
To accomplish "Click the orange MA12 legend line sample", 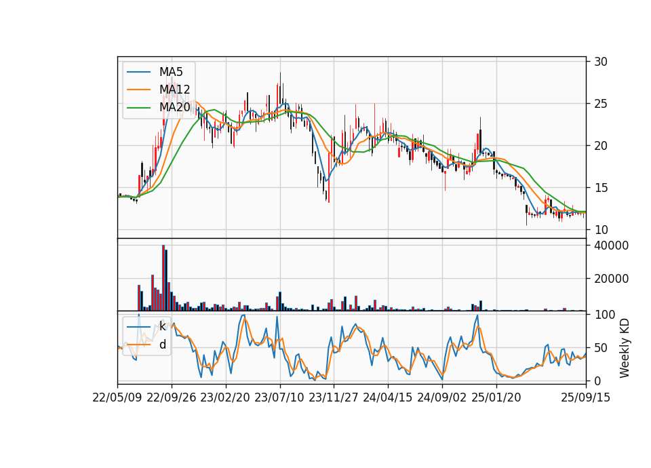I will [138, 90].
